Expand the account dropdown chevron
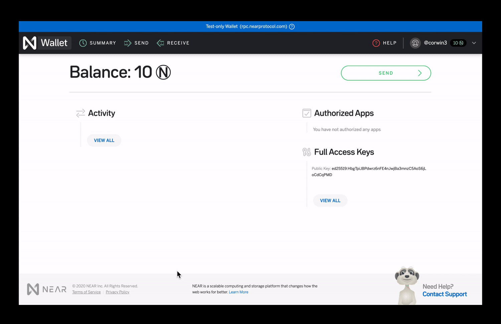Image resolution: width=501 pixels, height=324 pixels. [474, 43]
